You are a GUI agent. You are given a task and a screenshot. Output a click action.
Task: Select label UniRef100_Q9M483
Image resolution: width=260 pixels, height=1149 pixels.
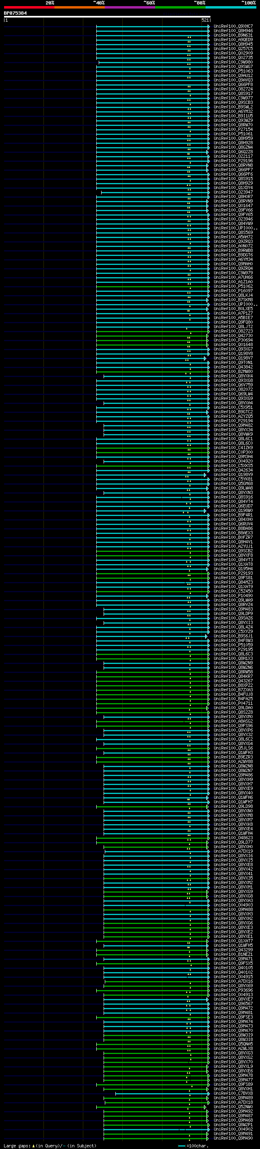coord(233,609)
